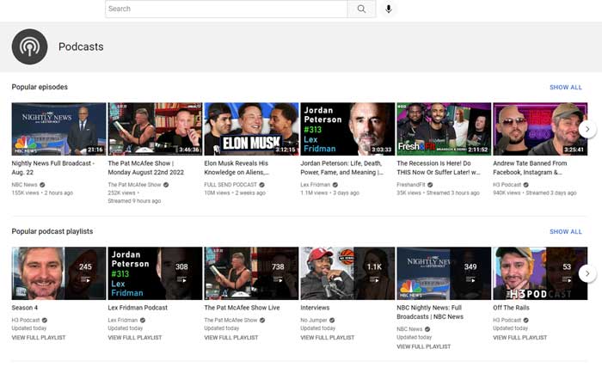Screen dimensions: 602x367
Task: Open Jordan Peterson #313 episode thumbnail
Action: click(x=347, y=129)
